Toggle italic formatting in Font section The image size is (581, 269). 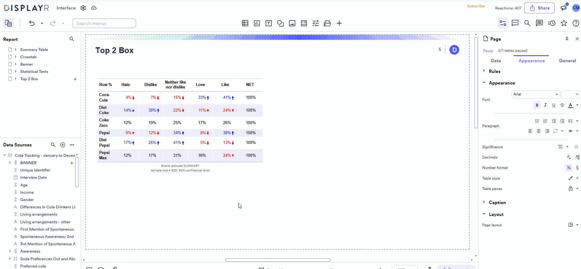(545, 105)
